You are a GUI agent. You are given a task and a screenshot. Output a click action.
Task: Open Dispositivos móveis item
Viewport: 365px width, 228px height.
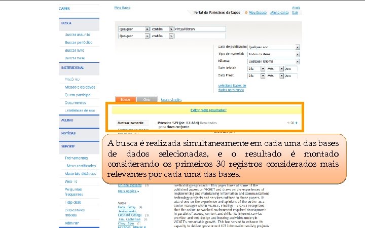pyautogui.click(x=75, y=212)
